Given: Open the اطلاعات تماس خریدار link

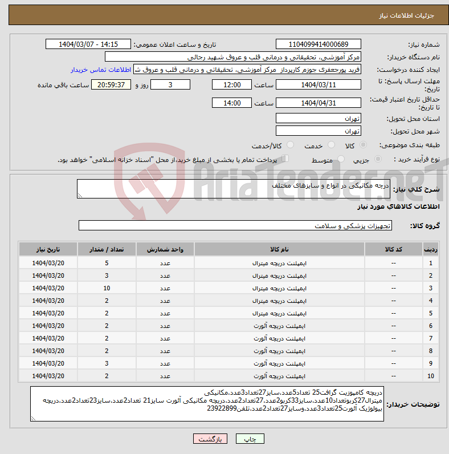Looking at the screenshot, I should point(101,70).
